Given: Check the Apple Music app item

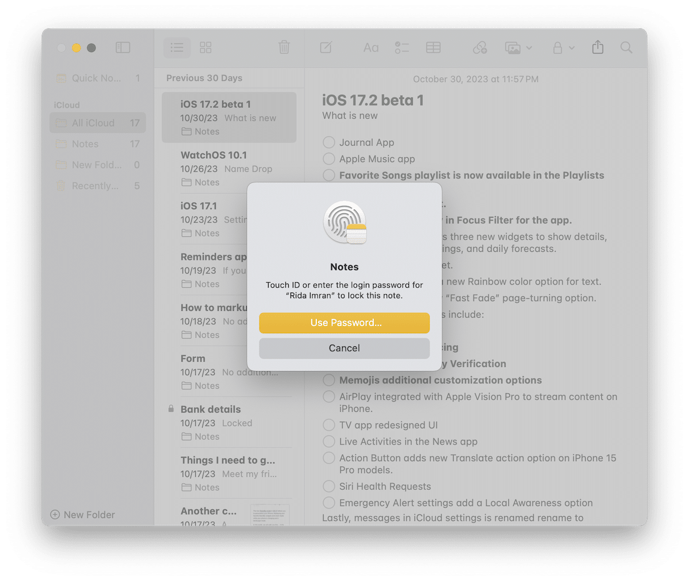Looking at the screenshot, I should [x=329, y=159].
